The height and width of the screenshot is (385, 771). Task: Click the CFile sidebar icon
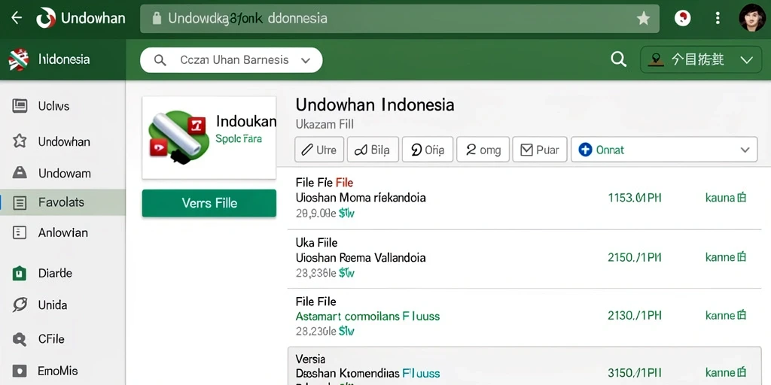point(20,339)
